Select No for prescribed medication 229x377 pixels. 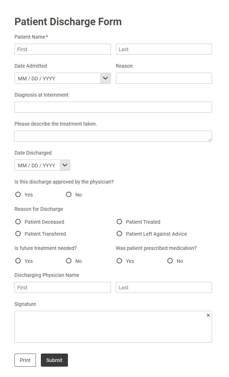click(170, 261)
